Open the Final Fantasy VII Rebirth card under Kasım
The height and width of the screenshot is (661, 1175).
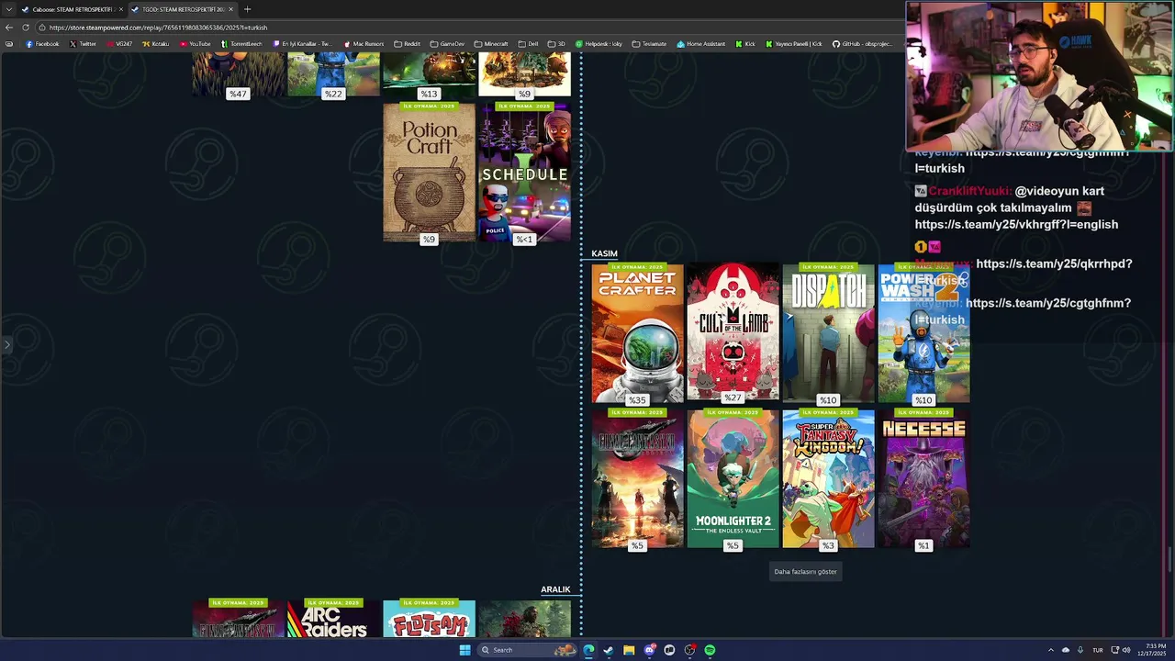(638, 479)
